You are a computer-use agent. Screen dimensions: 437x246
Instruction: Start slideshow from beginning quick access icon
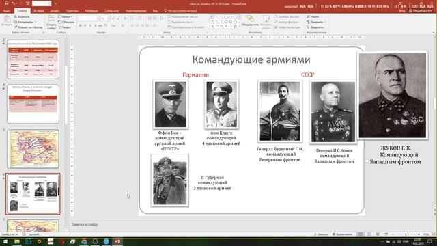point(27,3)
